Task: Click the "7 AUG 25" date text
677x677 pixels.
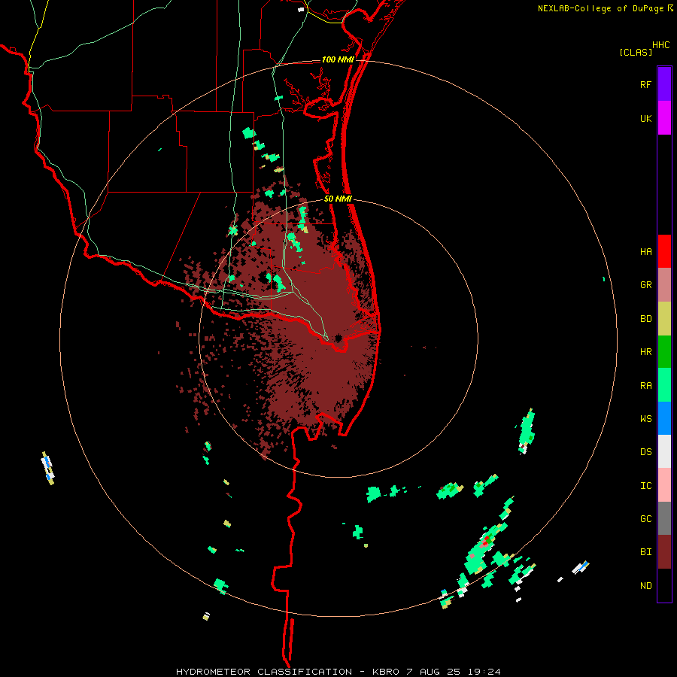Action: (434, 672)
